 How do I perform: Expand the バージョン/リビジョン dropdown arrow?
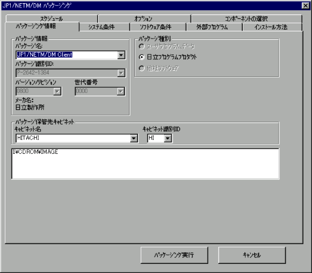(x=57, y=91)
